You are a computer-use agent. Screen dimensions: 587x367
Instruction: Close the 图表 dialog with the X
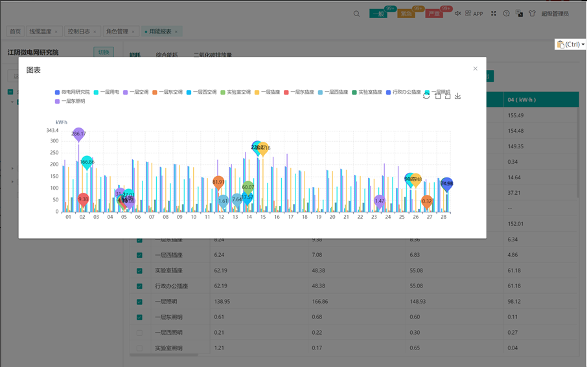pos(475,69)
